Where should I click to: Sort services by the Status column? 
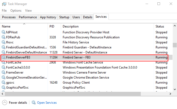coord(163,26)
